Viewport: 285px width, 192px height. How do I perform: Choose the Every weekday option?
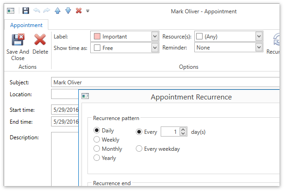139,149
